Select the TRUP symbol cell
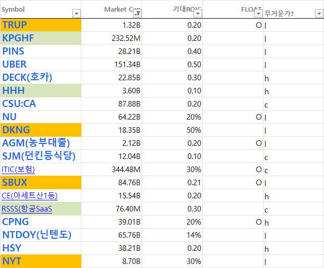The image size is (324, 268). [x=41, y=25]
